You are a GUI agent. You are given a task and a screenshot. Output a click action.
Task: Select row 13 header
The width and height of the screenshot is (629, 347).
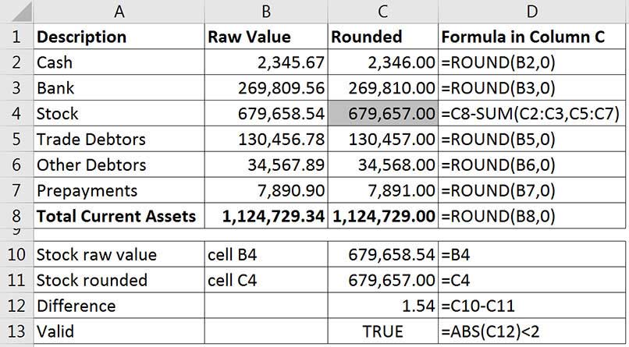click(x=16, y=331)
